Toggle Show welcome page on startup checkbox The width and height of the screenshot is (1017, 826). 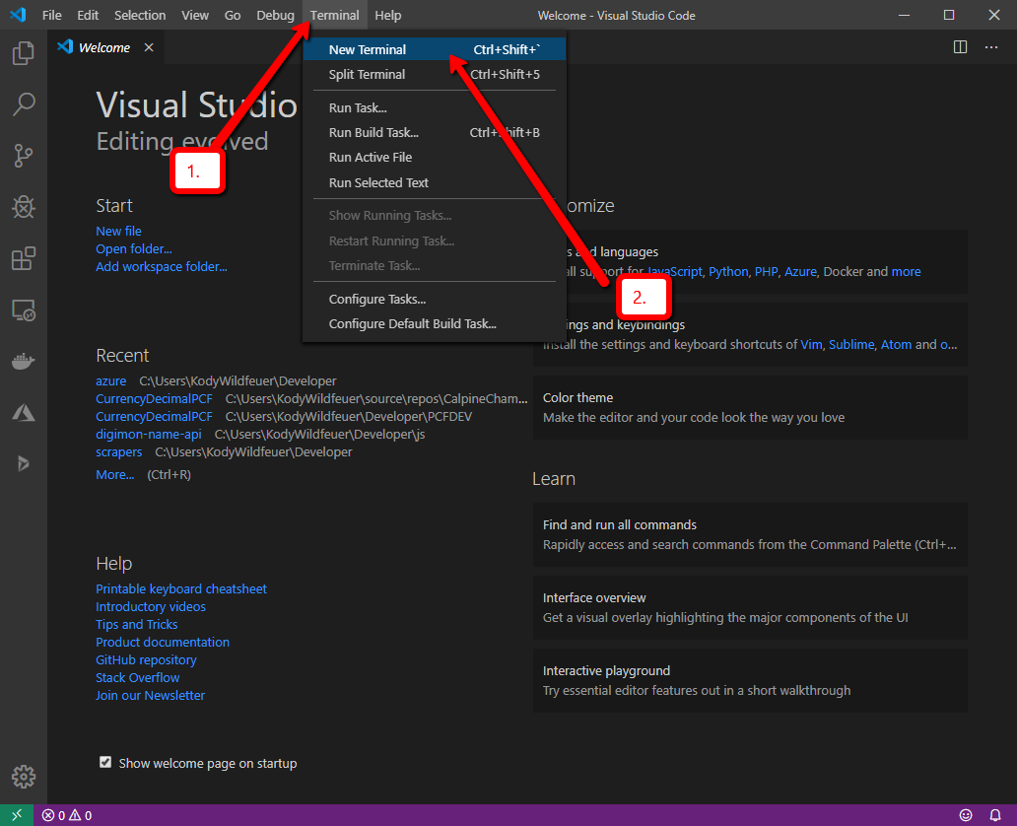[x=105, y=762]
